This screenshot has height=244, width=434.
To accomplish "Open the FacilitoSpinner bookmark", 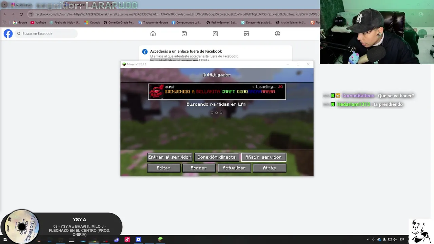I will pyautogui.click(x=222, y=23).
